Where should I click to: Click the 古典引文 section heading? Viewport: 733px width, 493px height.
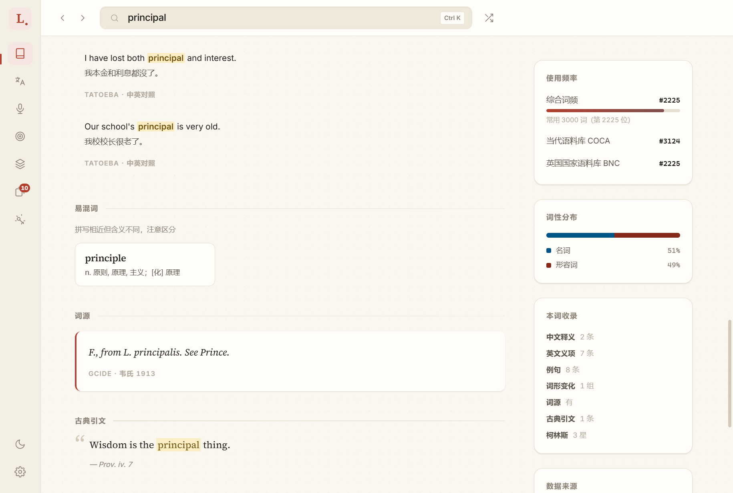point(90,421)
